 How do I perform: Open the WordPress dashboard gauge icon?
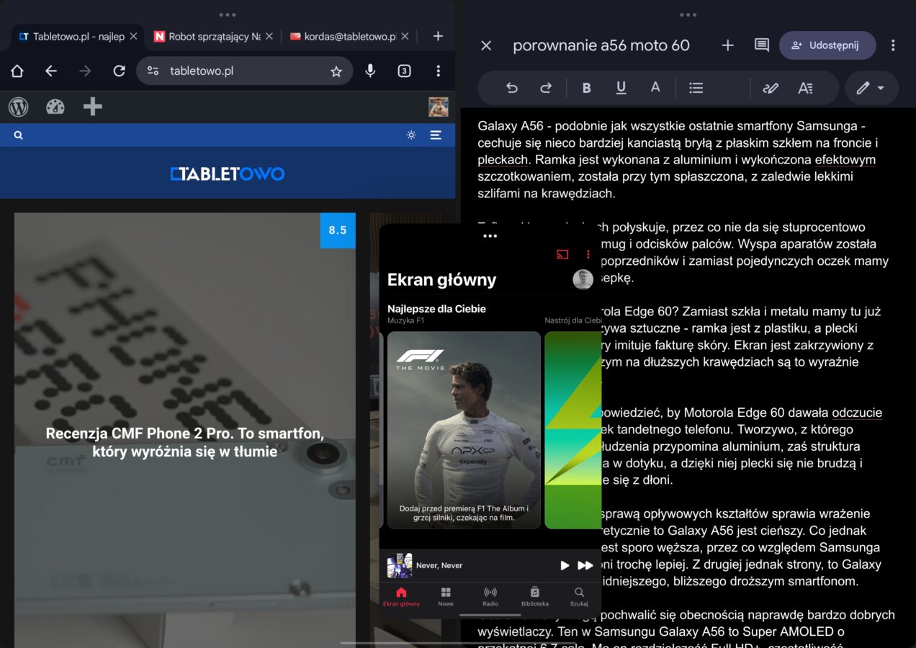55,107
